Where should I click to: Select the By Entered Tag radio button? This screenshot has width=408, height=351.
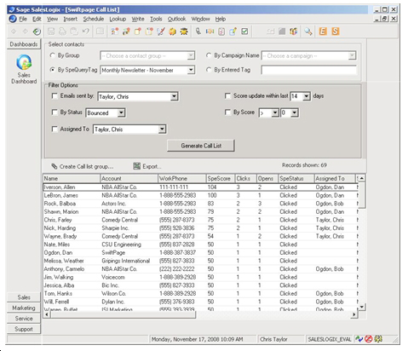[x=209, y=70]
